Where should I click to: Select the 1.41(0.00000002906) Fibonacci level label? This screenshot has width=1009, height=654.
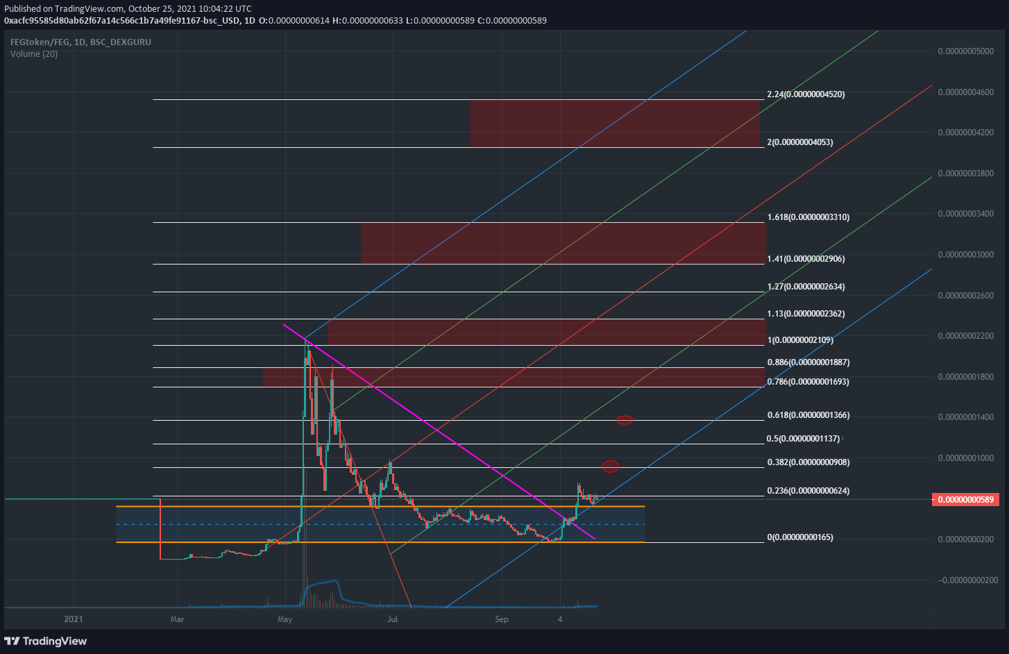806,259
